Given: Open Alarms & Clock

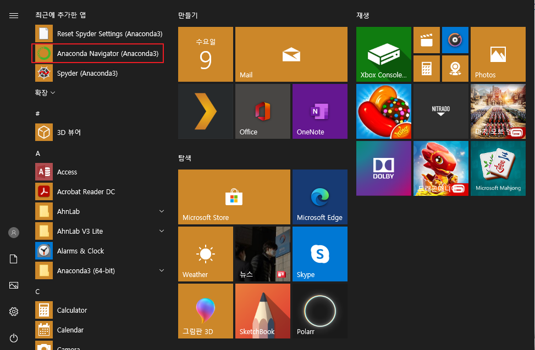Looking at the screenshot, I should coord(100,251).
